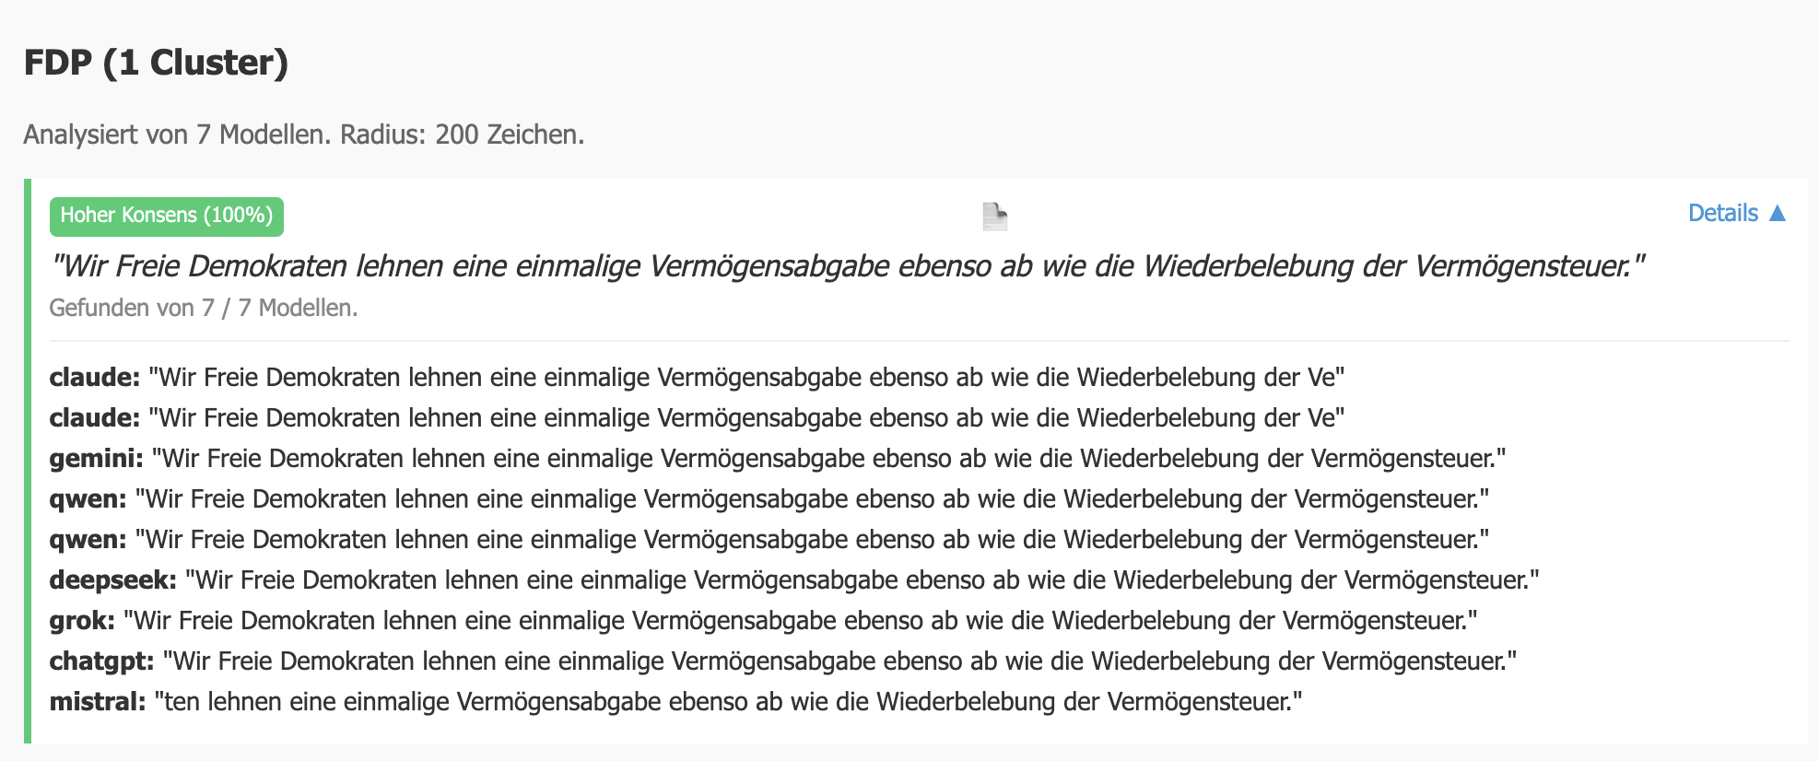Click the green Hoher Konsens (100%) badge
The height and width of the screenshot is (761, 1819).
coord(167,217)
